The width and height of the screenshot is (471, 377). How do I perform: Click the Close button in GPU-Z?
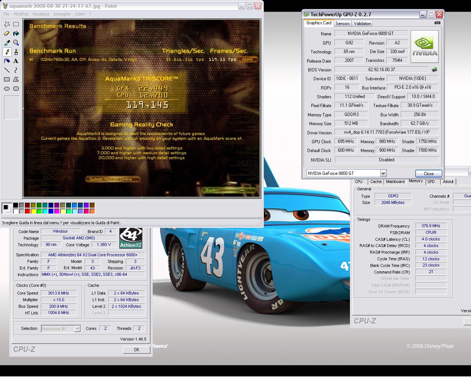pyautogui.click(x=429, y=173)
